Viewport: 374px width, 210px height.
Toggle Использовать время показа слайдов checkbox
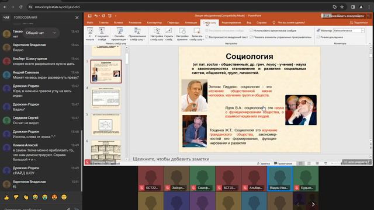251,30
